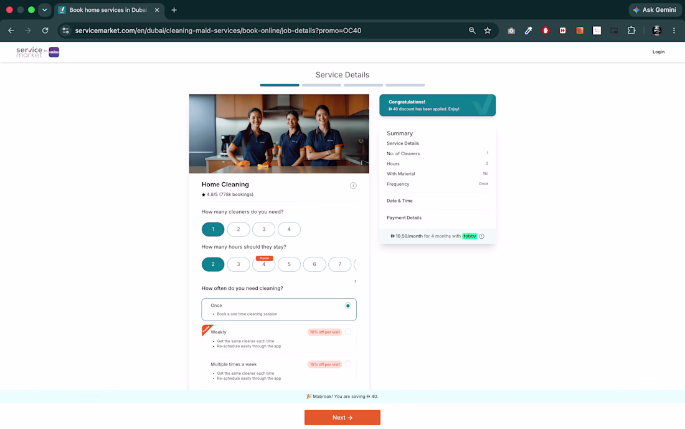Viewport: 685px width, 429px height.
Task: Click the crop-frame extension icon
Action: (x=597, y=31)
